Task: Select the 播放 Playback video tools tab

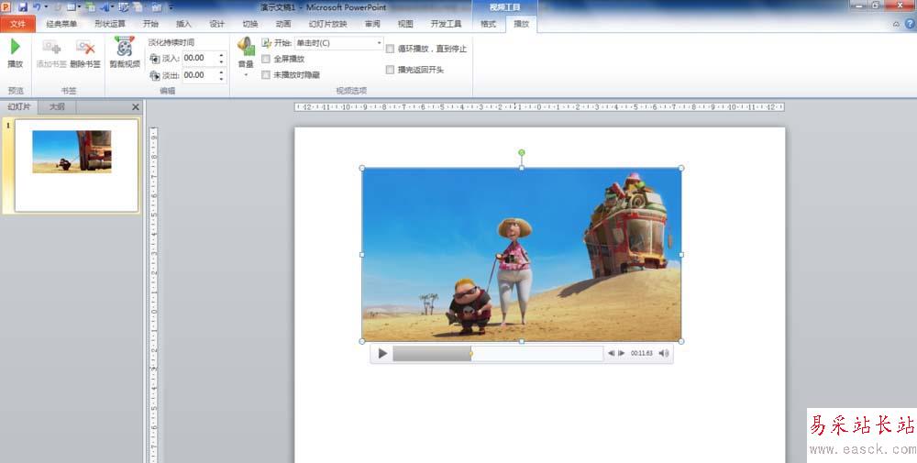Action: click(522, 24)
